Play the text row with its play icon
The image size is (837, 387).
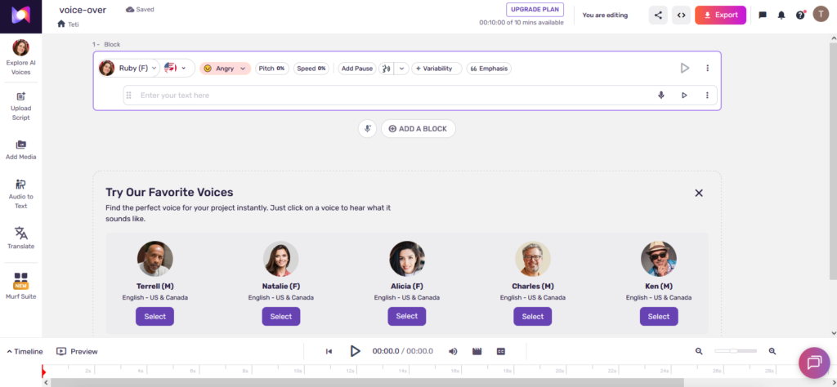tap(684, 96)
